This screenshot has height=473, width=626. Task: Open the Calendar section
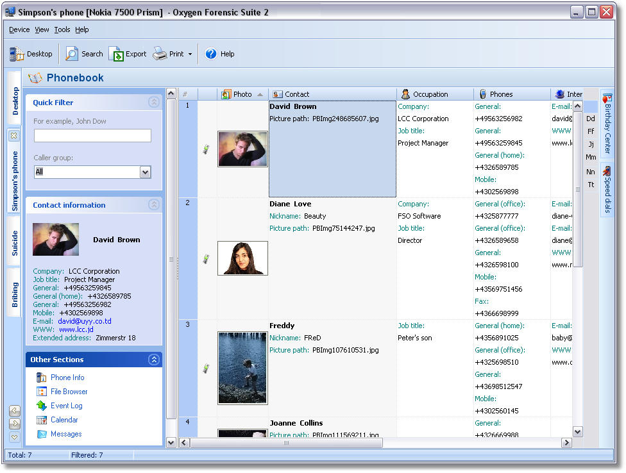pyautogui.click(x=64, y=420)
